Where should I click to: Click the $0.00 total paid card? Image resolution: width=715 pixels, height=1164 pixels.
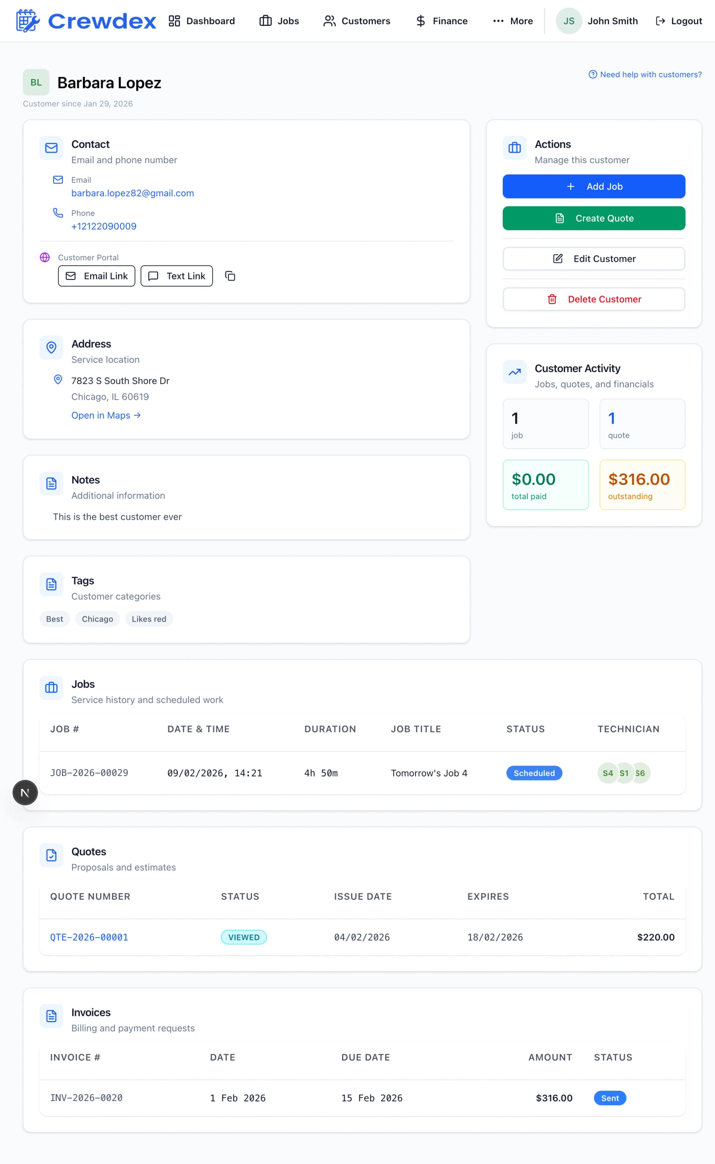(545, 484)
